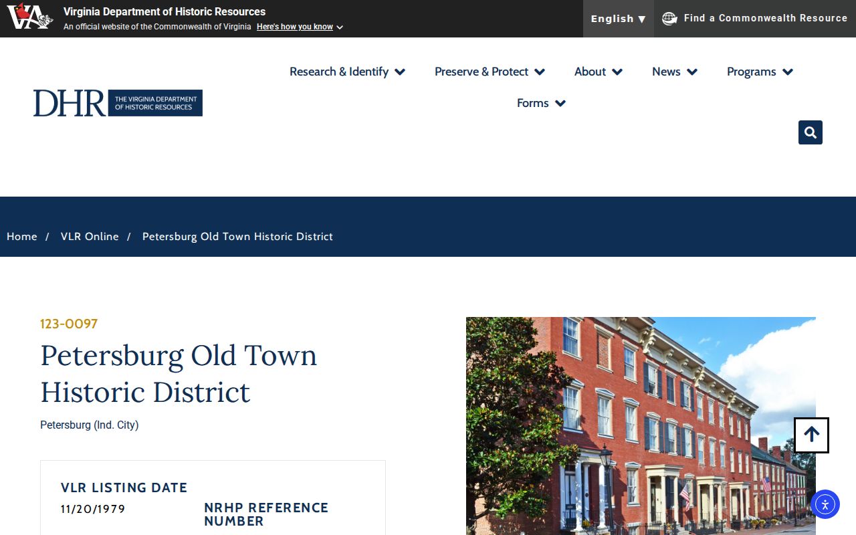The height and width of the screenshot is (535, 856).
Task: Open the VLR Online breadcrumb link
Action: tap(90, 236)
